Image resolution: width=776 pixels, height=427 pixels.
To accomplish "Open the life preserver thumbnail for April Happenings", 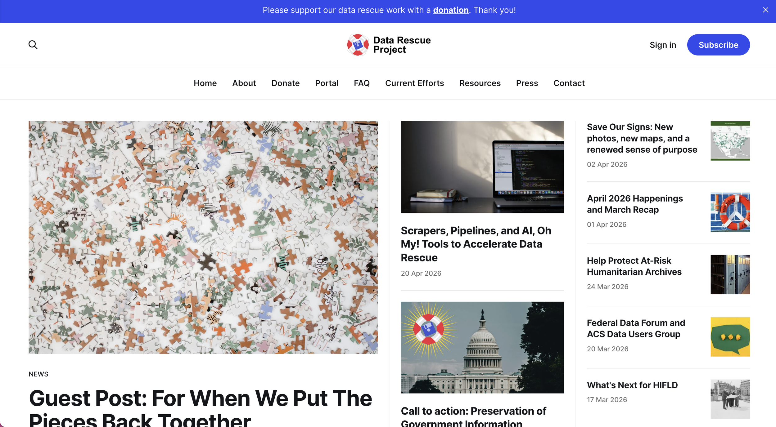I will 730,212.
